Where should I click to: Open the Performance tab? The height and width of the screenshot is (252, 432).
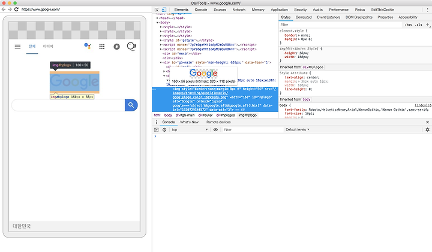point(338,10)
